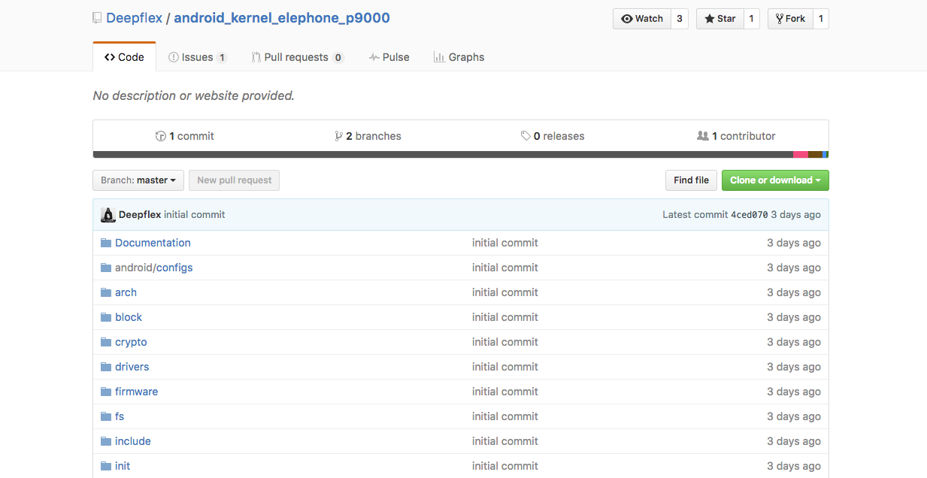Click the brown language bar segment
This screenshot has height=478, width=927.
click(815, 155)
